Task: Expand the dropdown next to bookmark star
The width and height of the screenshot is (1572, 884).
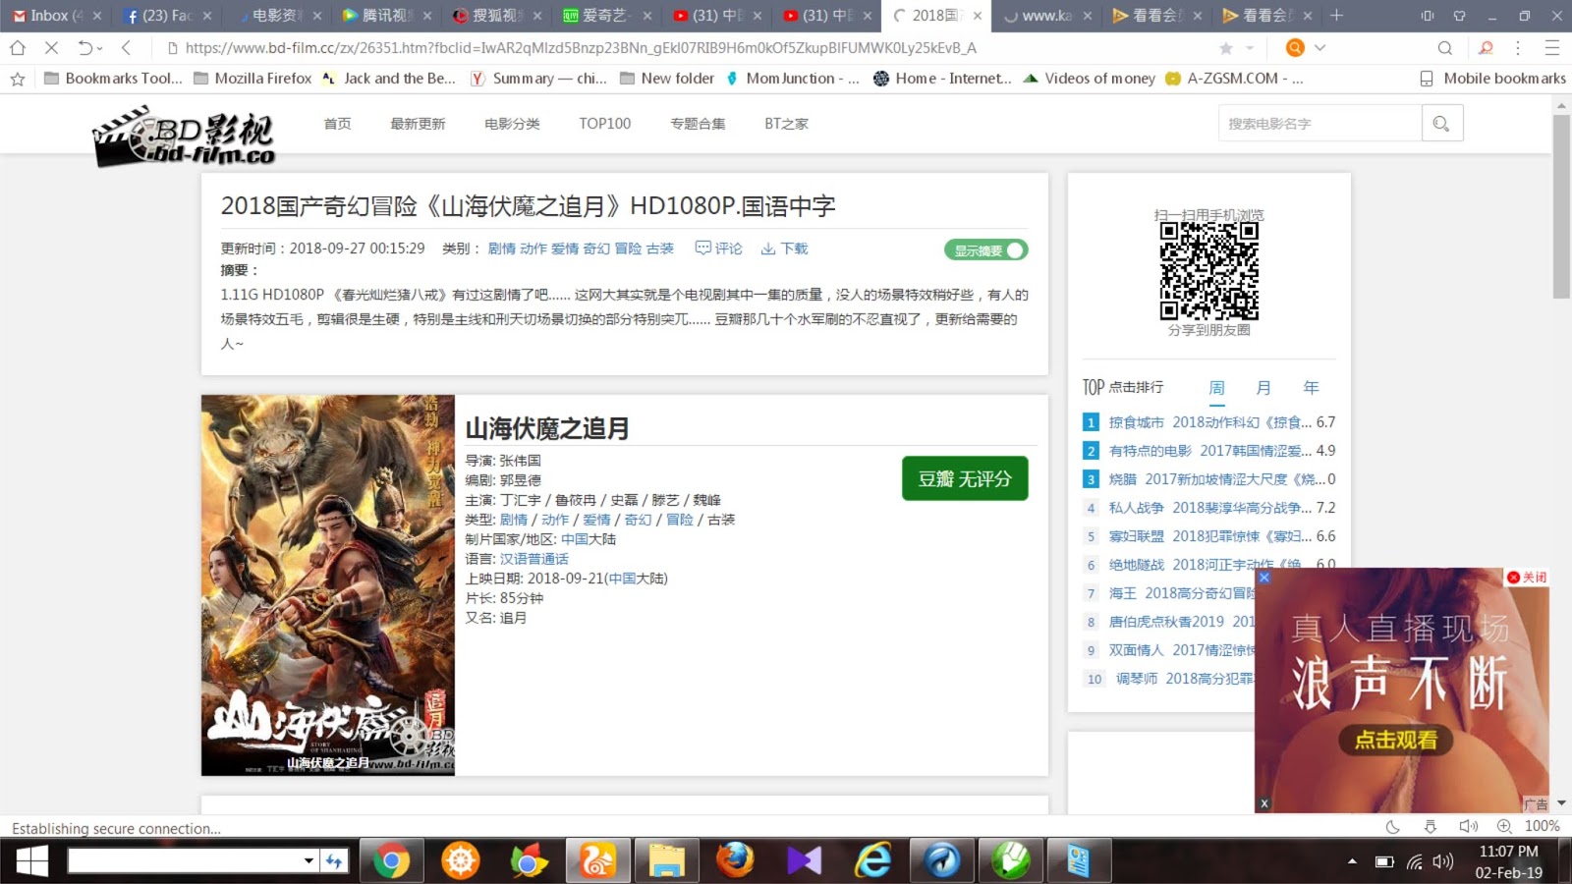Action: [1250, 48]
